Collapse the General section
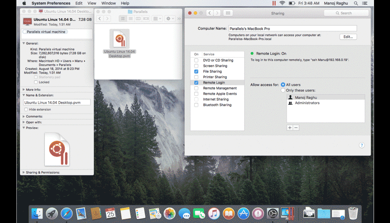 (x=24, y=43)
